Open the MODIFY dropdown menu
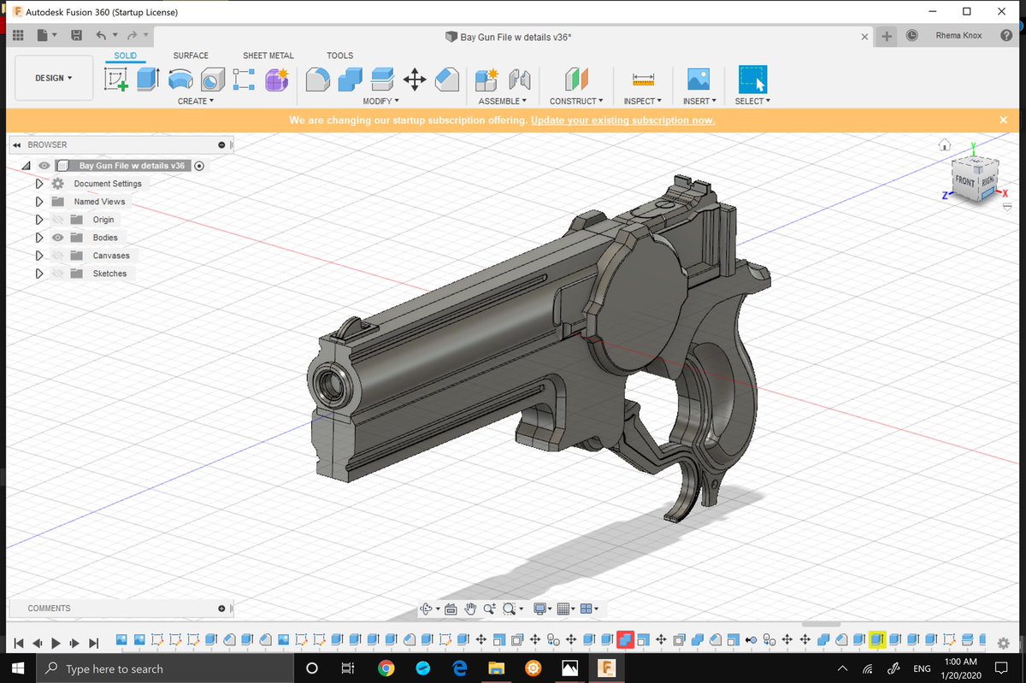 pos(380,101)
